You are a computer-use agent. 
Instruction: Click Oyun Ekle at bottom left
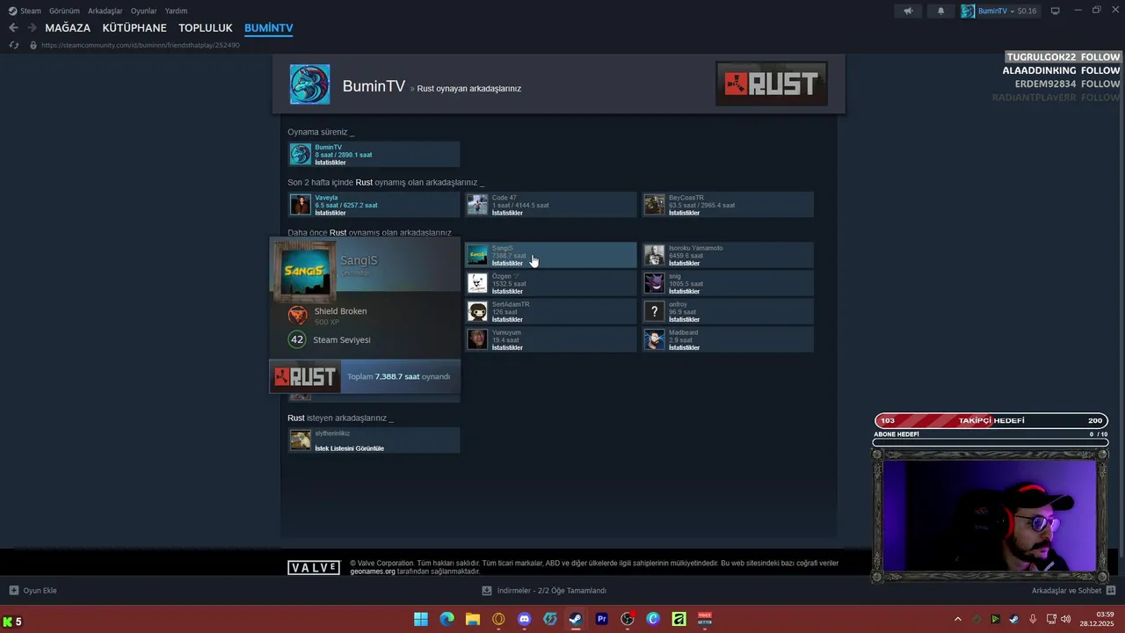[33, 591]
